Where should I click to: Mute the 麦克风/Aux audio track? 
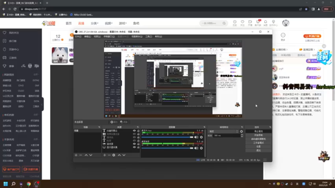[x=196, y=137]
